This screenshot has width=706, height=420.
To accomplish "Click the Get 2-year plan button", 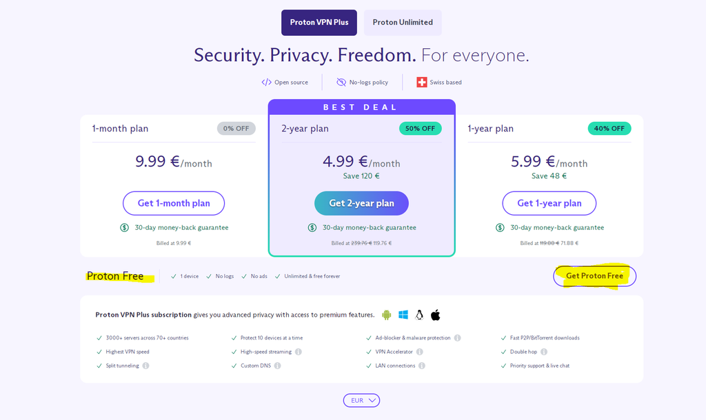I will coord(361,203).
